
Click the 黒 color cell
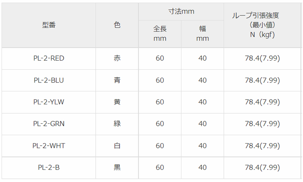point(117,167)
